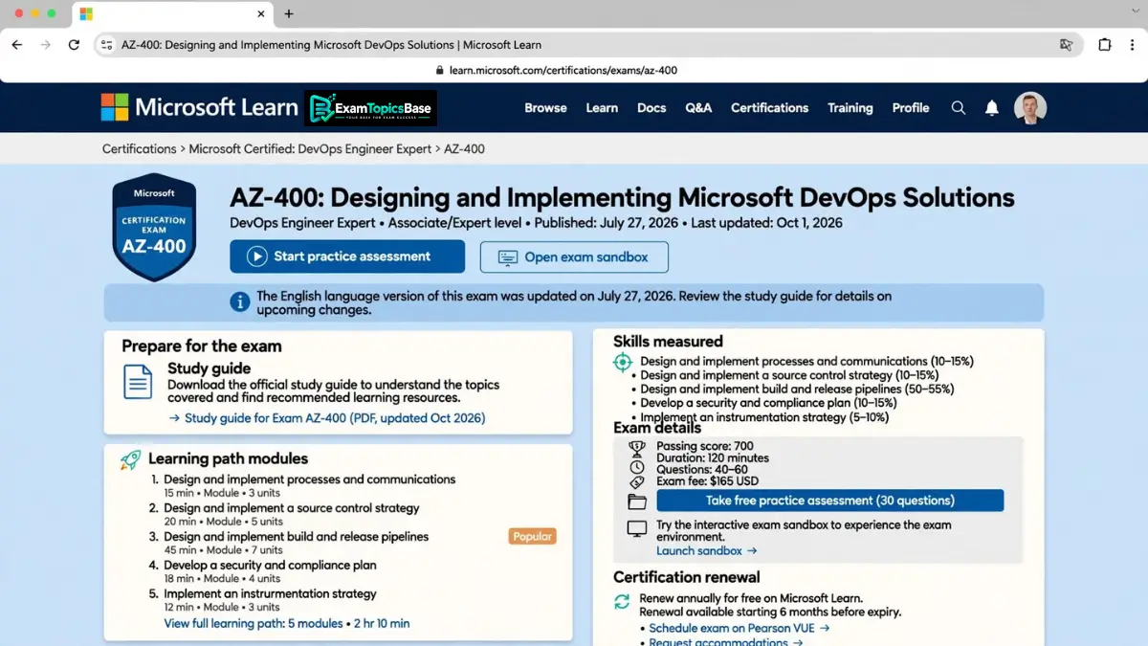
Task: Click 'Duration: 120 minutes' text
Action: [x=713, y=457]
